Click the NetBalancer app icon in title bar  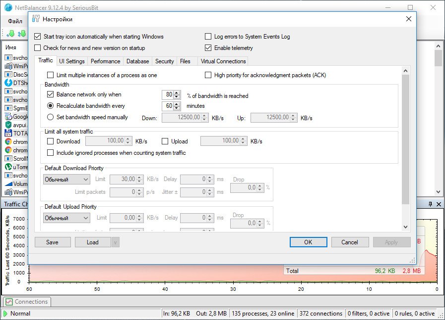8,7
